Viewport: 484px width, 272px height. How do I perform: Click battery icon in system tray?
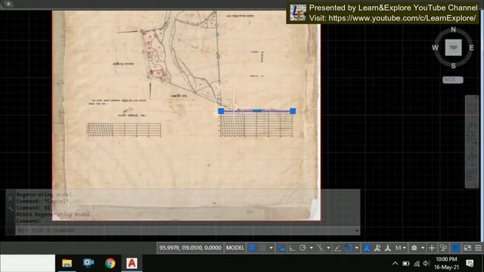coord(406,264)
